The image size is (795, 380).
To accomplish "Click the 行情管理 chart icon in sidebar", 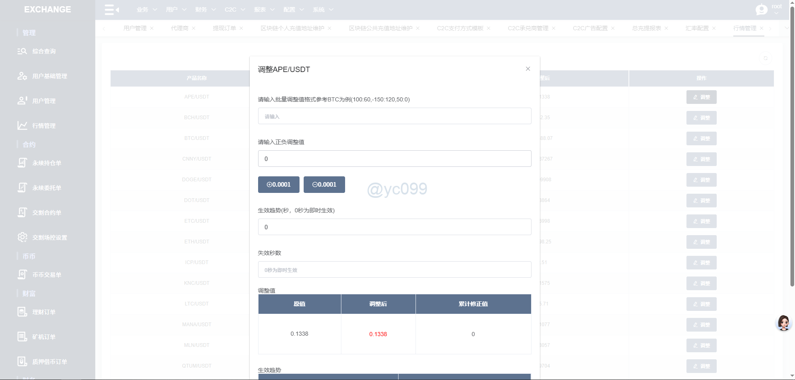I will coord(22,125).
